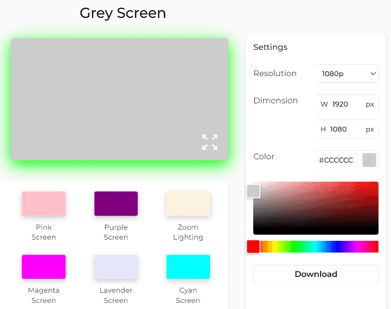This screenshot has width=391, height=309.
Task: Click the grey color swatch beside #CCCCCC
Action: click(x=369, y=160)
